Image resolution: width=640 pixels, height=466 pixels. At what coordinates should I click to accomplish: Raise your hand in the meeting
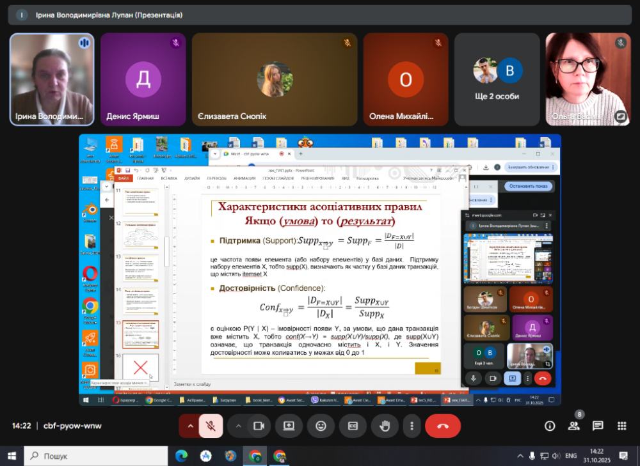tap(384, 426)
